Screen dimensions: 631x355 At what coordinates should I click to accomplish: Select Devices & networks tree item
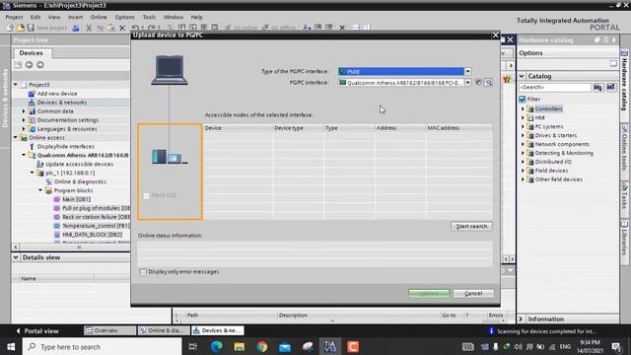click(x=62, y=103)
